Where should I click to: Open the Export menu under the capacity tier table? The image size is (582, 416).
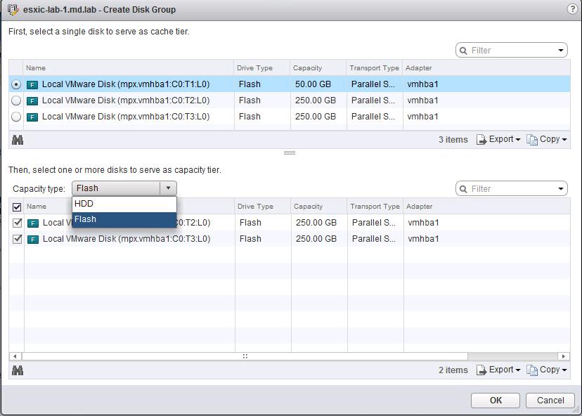coord(498,370)
